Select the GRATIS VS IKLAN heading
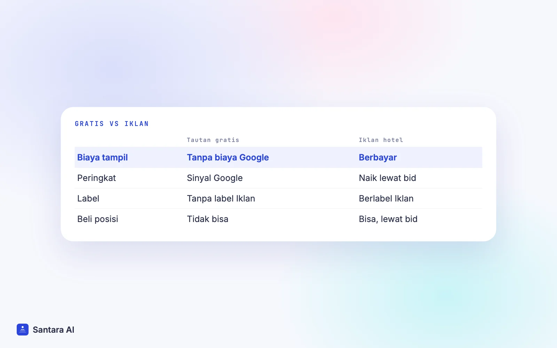 (112, 124)
